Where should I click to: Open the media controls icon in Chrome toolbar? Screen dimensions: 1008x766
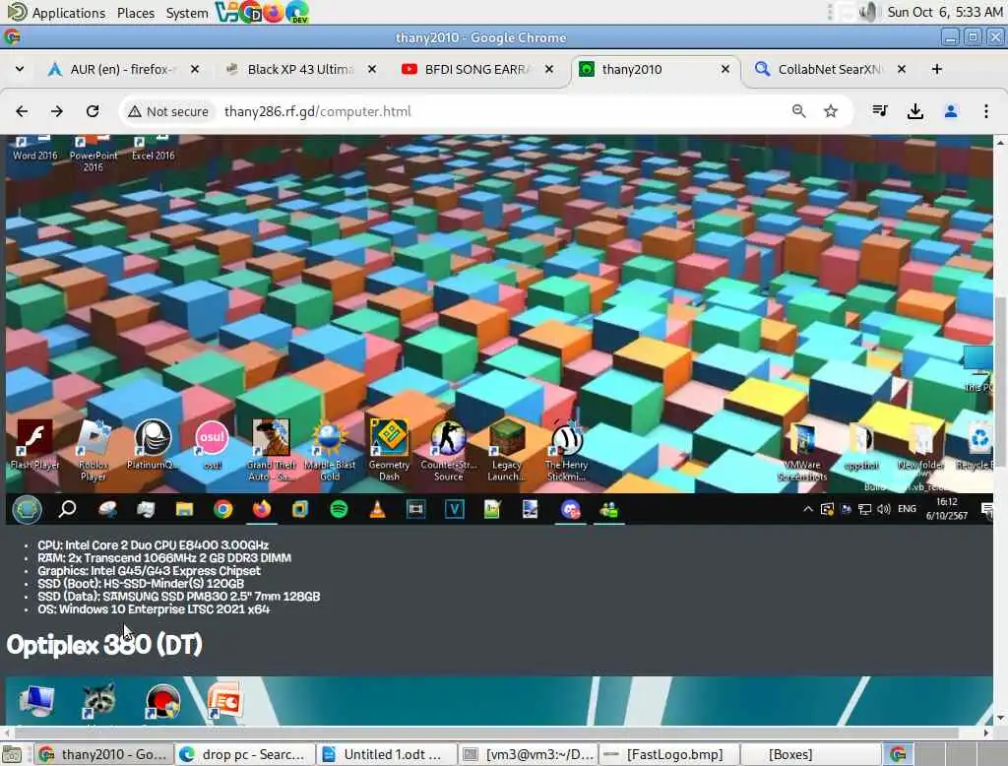click(x=880, y=111)
